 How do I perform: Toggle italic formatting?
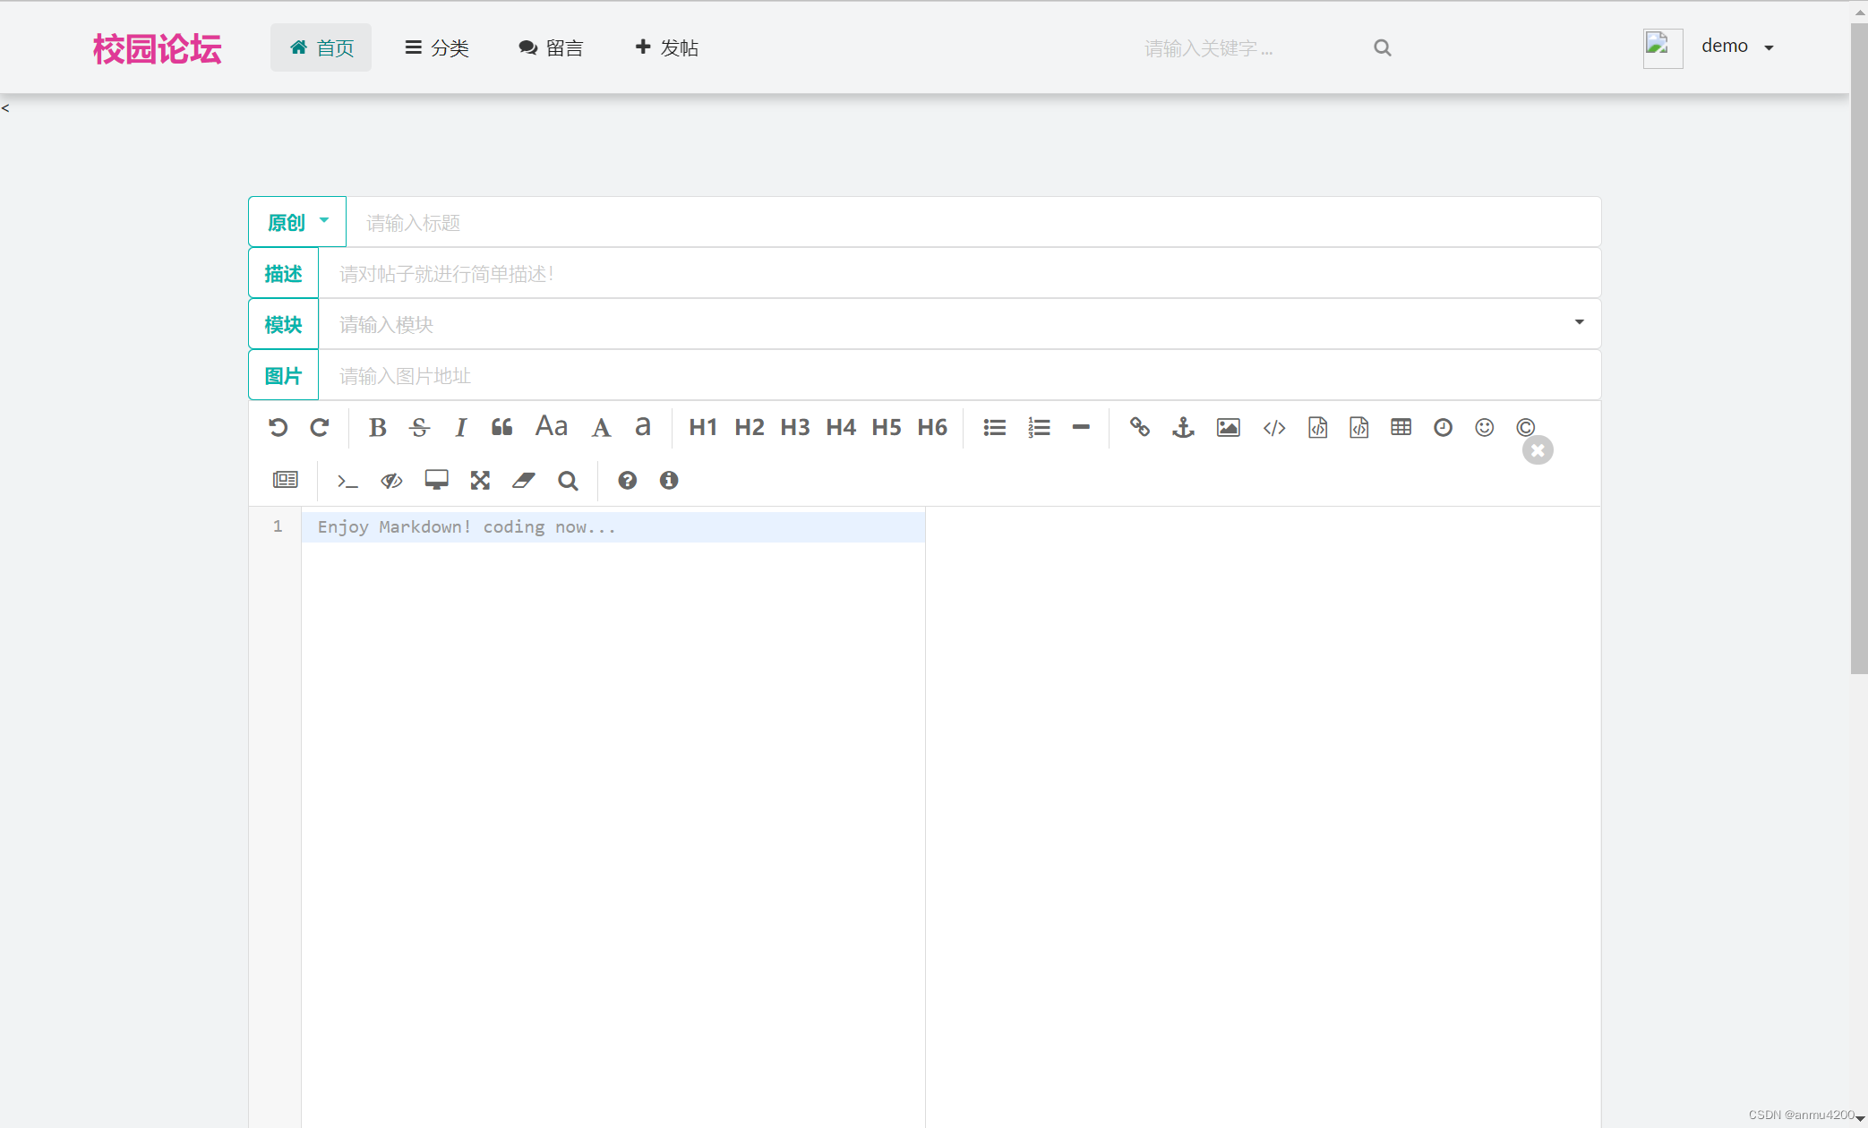click(460, 427)
